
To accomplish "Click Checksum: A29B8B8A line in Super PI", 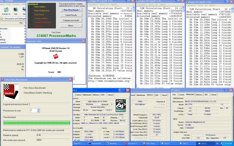I will pos(101,76).
